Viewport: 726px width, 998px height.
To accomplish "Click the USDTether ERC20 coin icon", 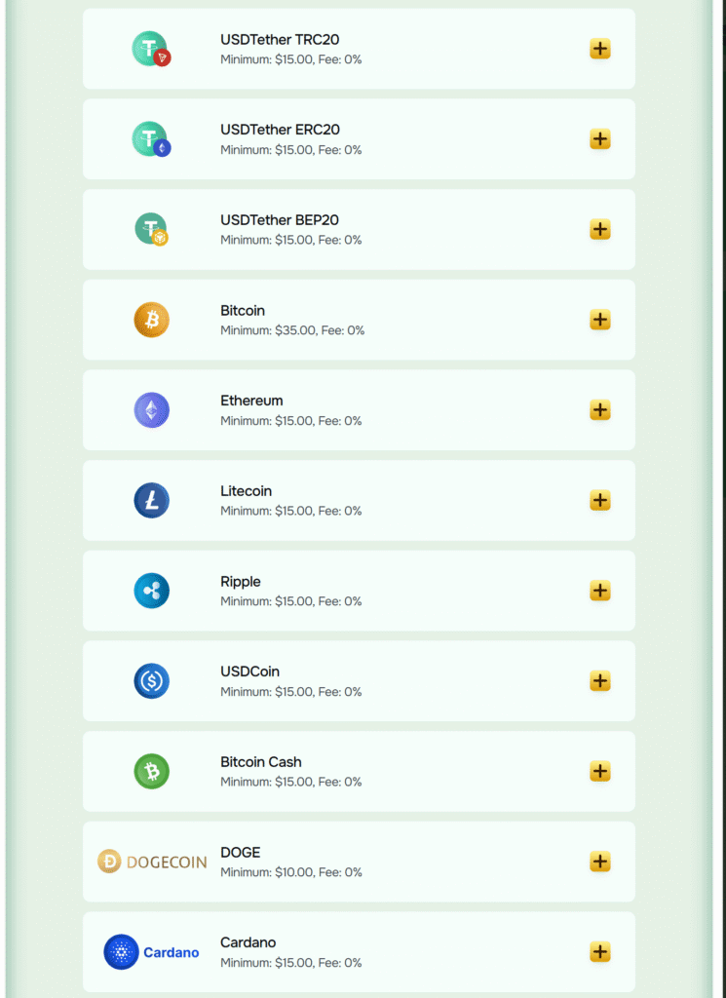I will click(151, 138).
